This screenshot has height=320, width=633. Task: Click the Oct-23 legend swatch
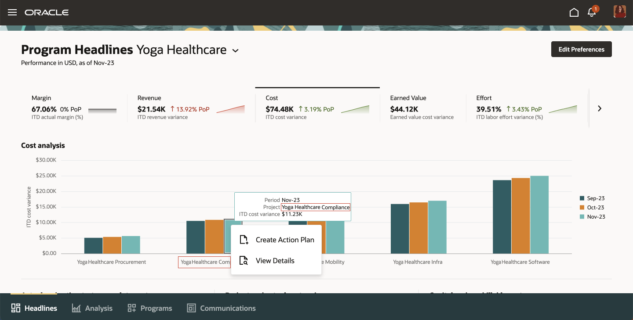(582, 208)
